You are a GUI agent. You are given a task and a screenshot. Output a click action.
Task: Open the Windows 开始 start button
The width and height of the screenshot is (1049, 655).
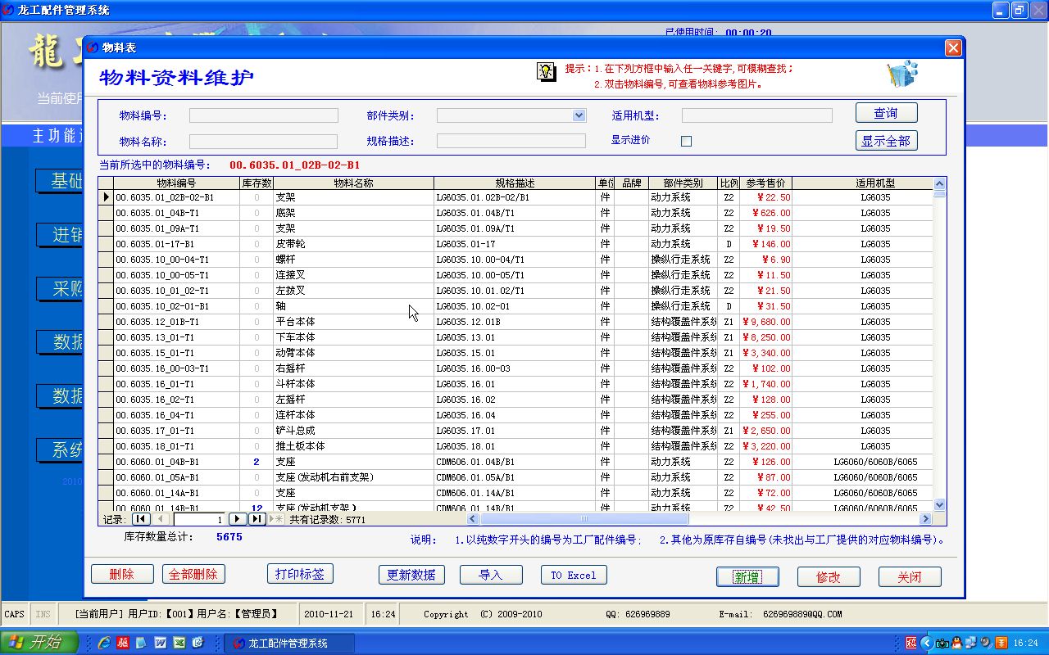click(39, 643)
